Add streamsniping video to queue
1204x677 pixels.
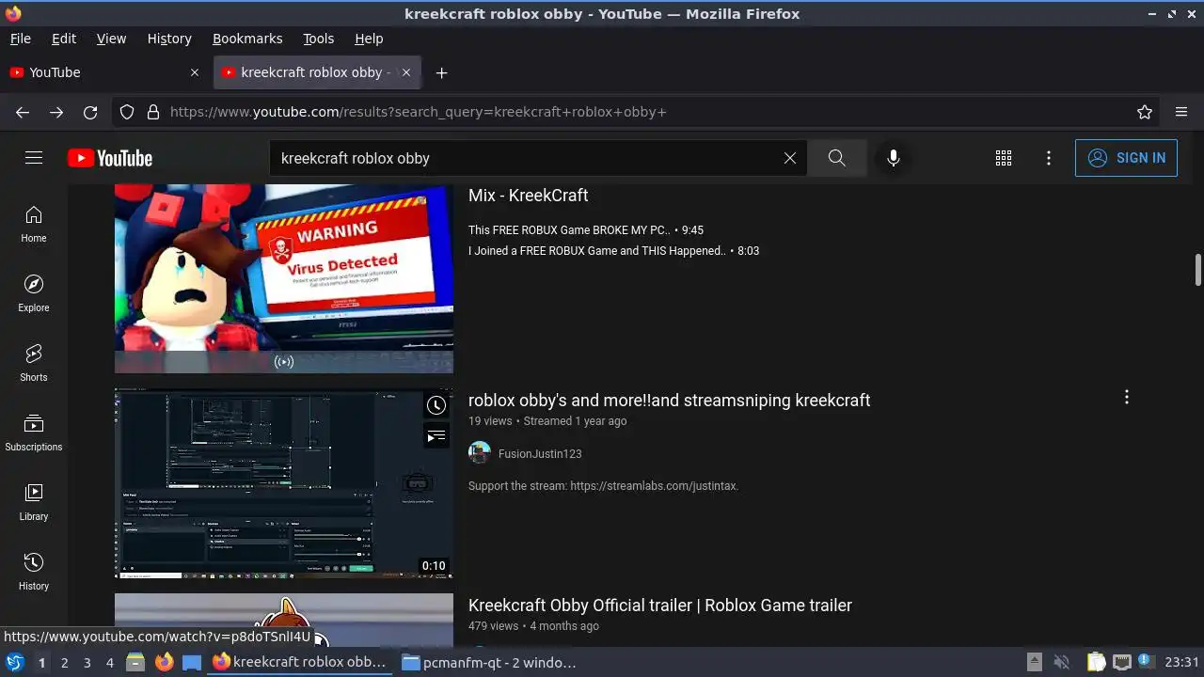pos(436,436)
